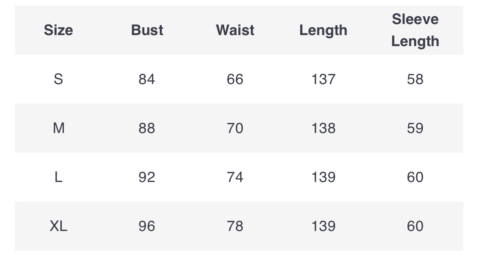Click the Sleeve Length column header

tap(415, 30)
